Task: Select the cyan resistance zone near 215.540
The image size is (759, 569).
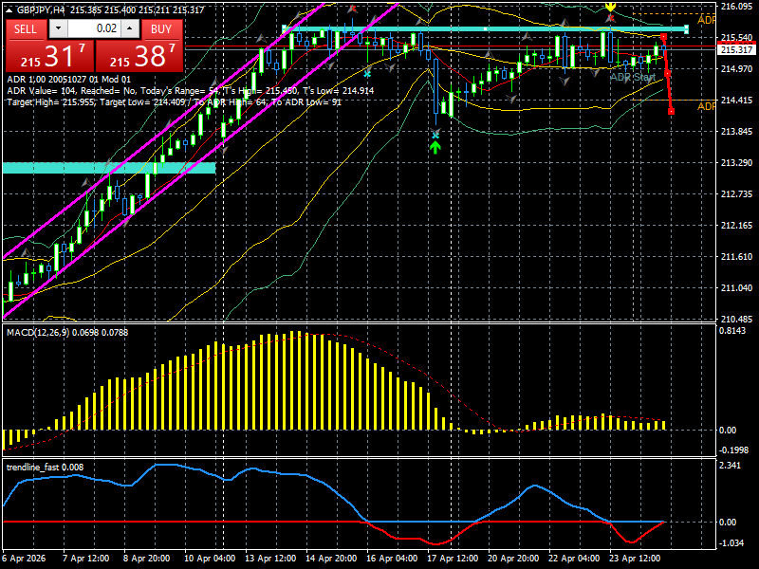Action: [x=485, y=29]
